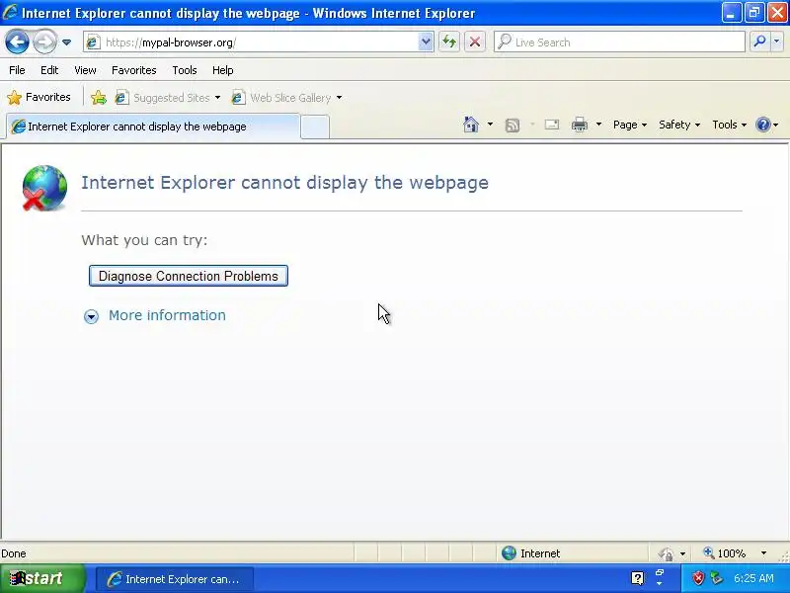Print page using the printer icon
The width and height of the screenshot is (790, 593).
coord(580,125)
